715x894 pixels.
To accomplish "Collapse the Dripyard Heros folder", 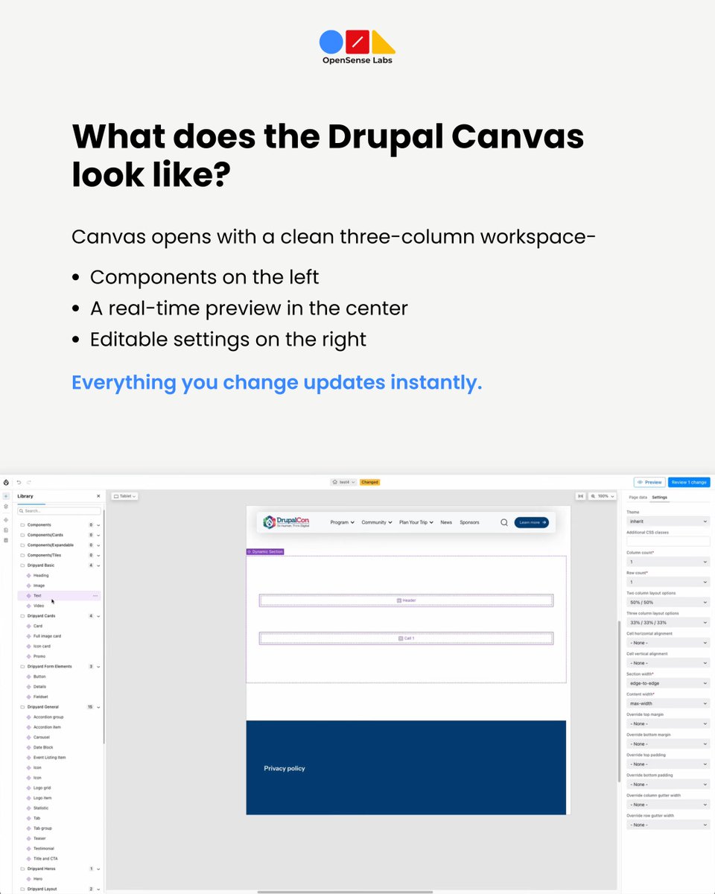I will tap(98, 869).
